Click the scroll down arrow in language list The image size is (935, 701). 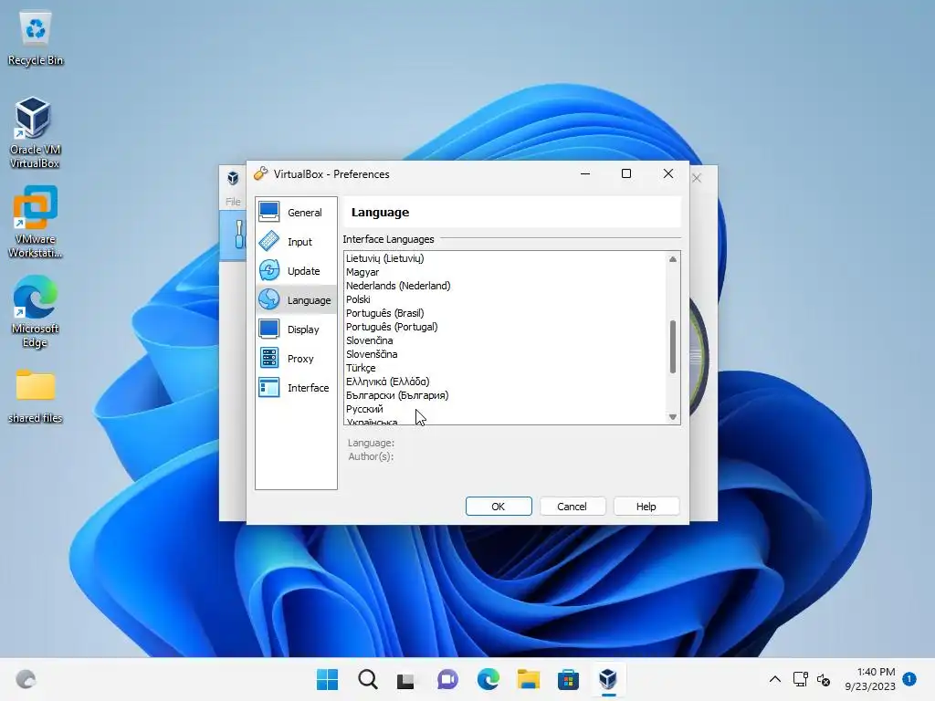tap(673, 416)
